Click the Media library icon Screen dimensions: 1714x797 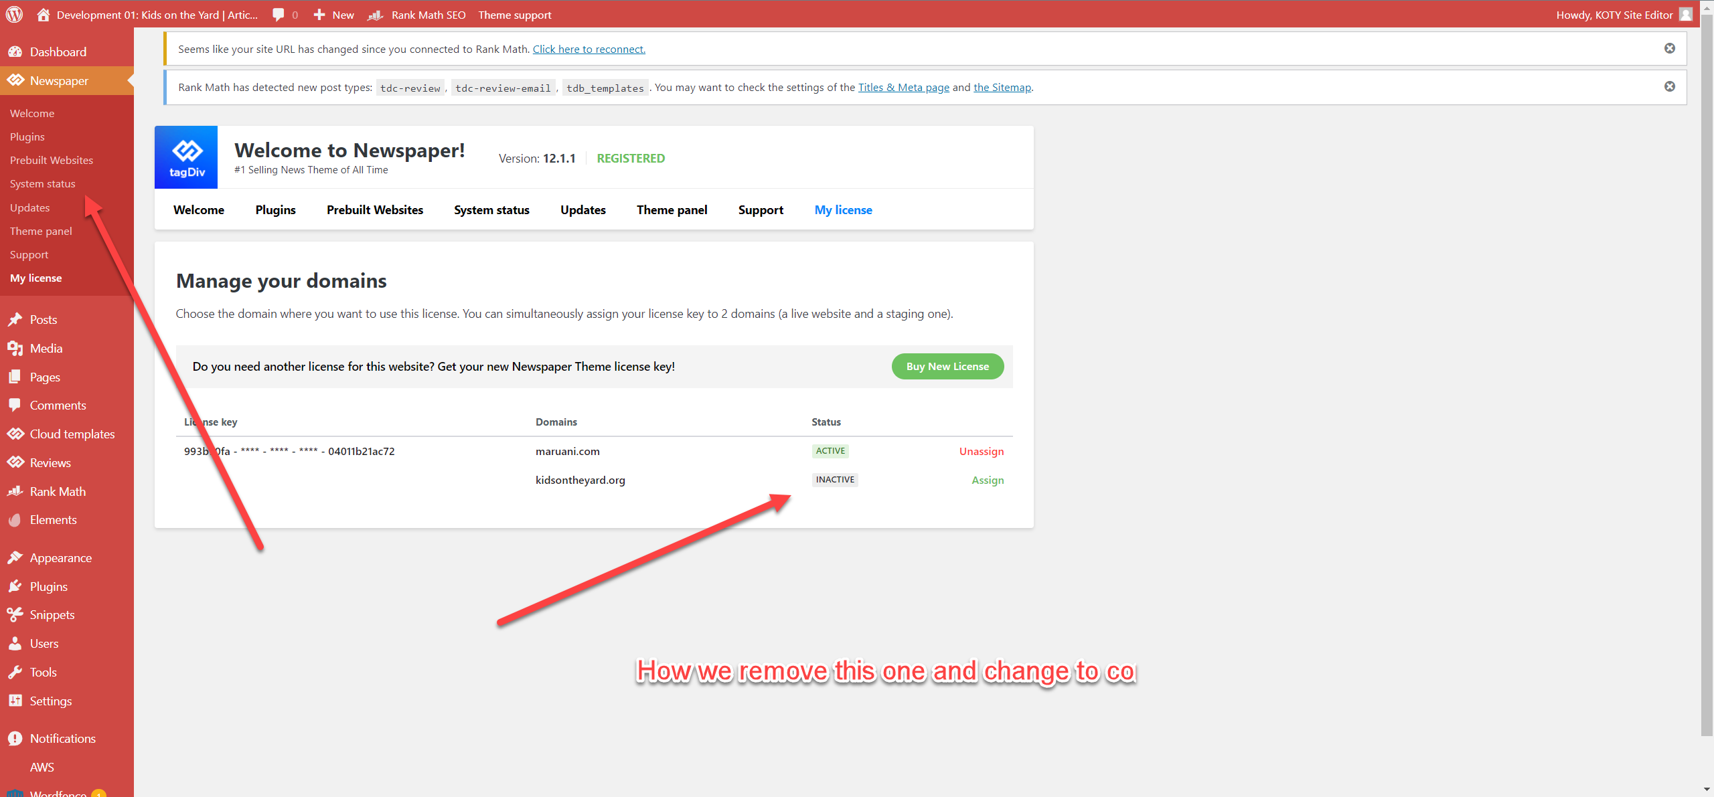point(15,348)
